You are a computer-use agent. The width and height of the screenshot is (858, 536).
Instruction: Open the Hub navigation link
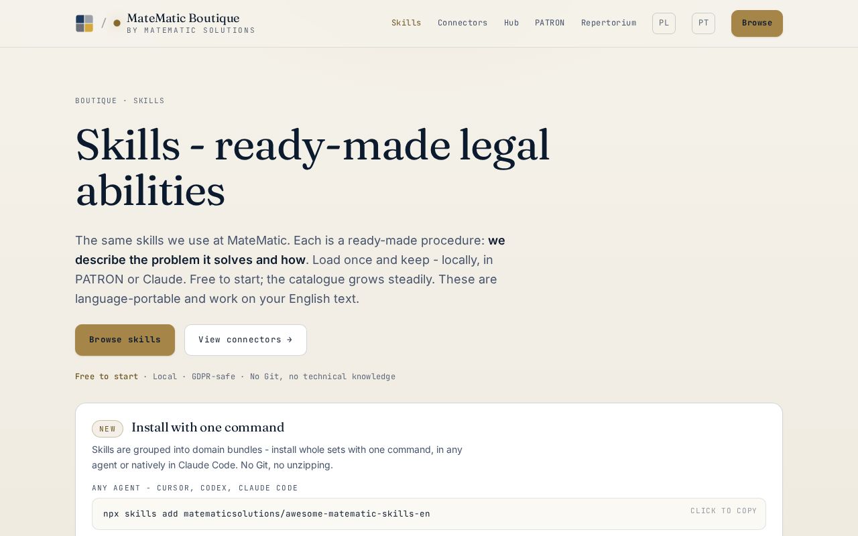pos(511,23)
